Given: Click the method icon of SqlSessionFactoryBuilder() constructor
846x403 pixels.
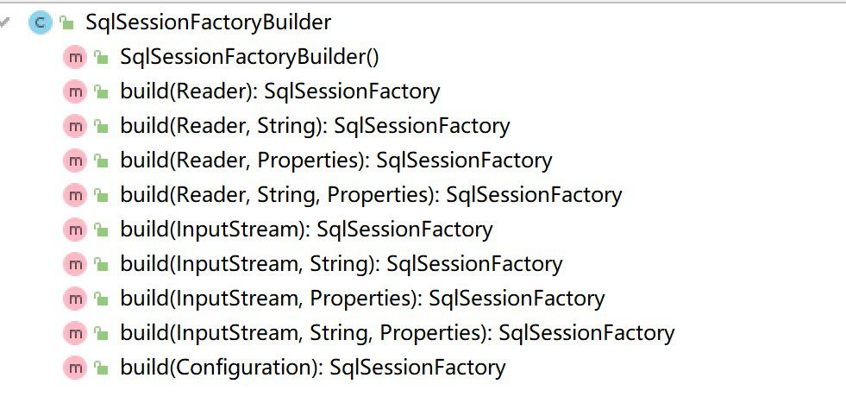Looking at the screenshot, I should point(75,57).
